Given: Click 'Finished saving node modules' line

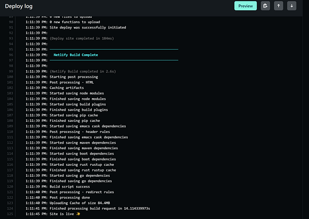Looking at the screenshot, I should tap(78, 99).
